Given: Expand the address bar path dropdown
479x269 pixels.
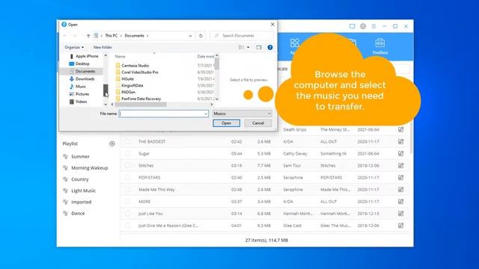Looking at the screenshot, I should [x=190, y=36].
